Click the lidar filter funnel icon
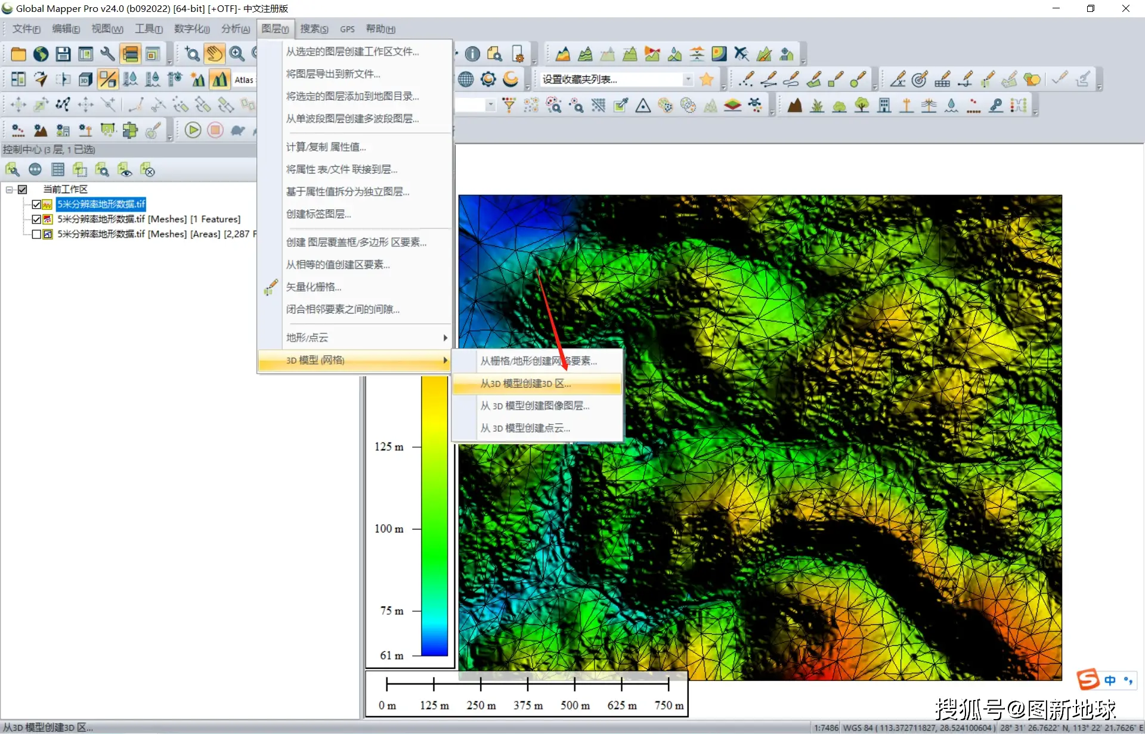Screen dimensions: 1145x734 pyautogui.click(x=509, y=106)
